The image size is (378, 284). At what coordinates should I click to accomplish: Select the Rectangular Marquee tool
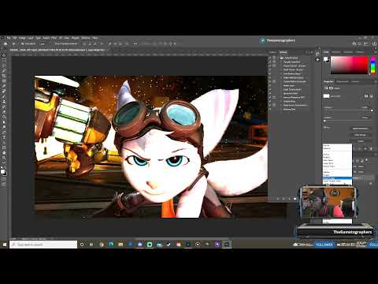click(x=4, y=61)
